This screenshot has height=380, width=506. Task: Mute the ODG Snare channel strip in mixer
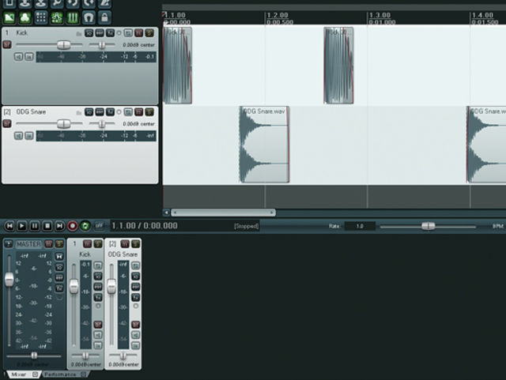(125, 244)
